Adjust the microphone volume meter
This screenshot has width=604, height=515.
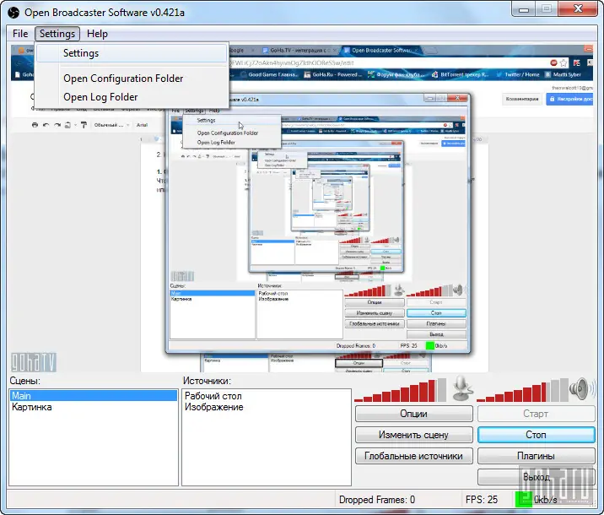(400, 390)
